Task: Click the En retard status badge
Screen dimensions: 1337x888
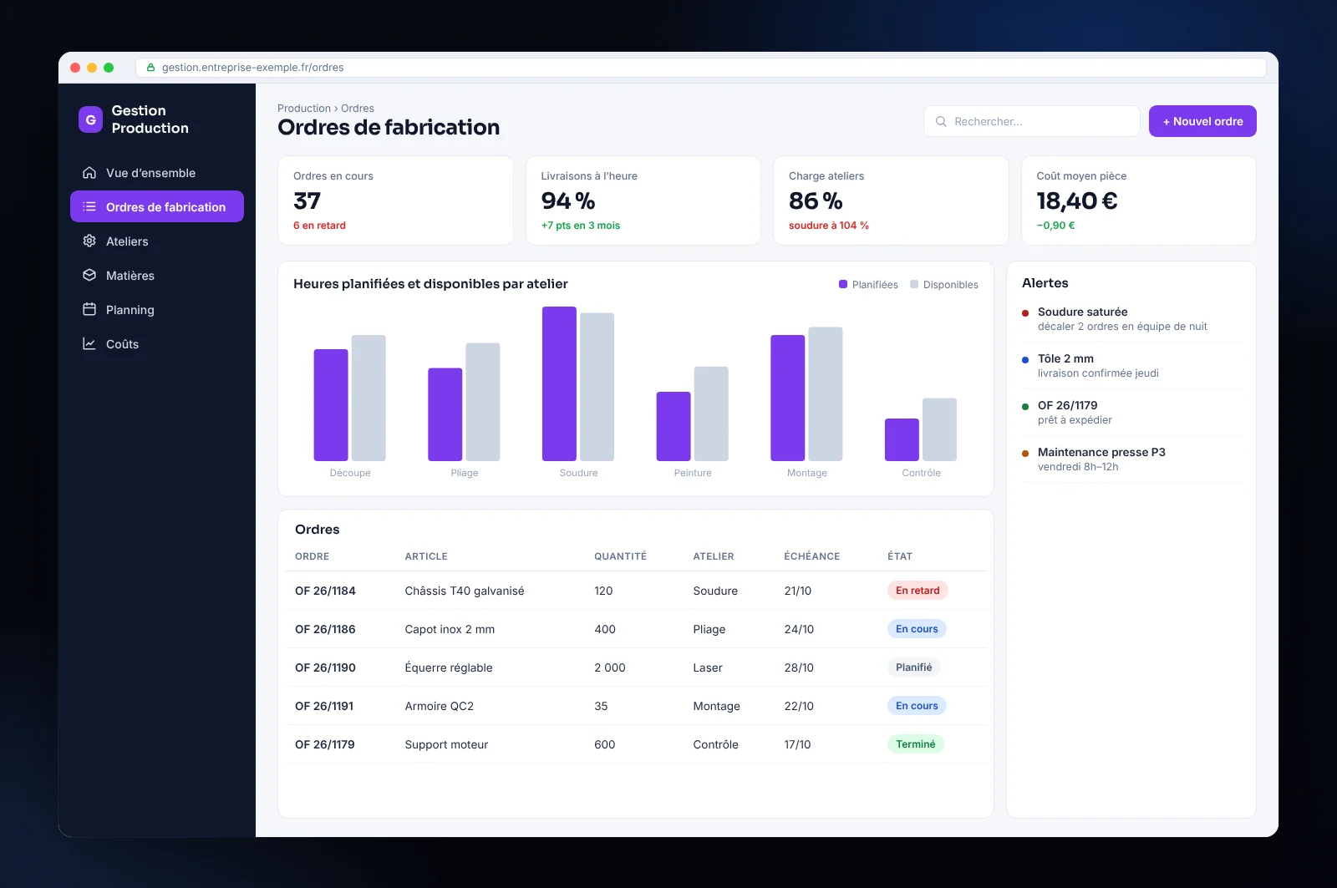Action: point(918,591)
